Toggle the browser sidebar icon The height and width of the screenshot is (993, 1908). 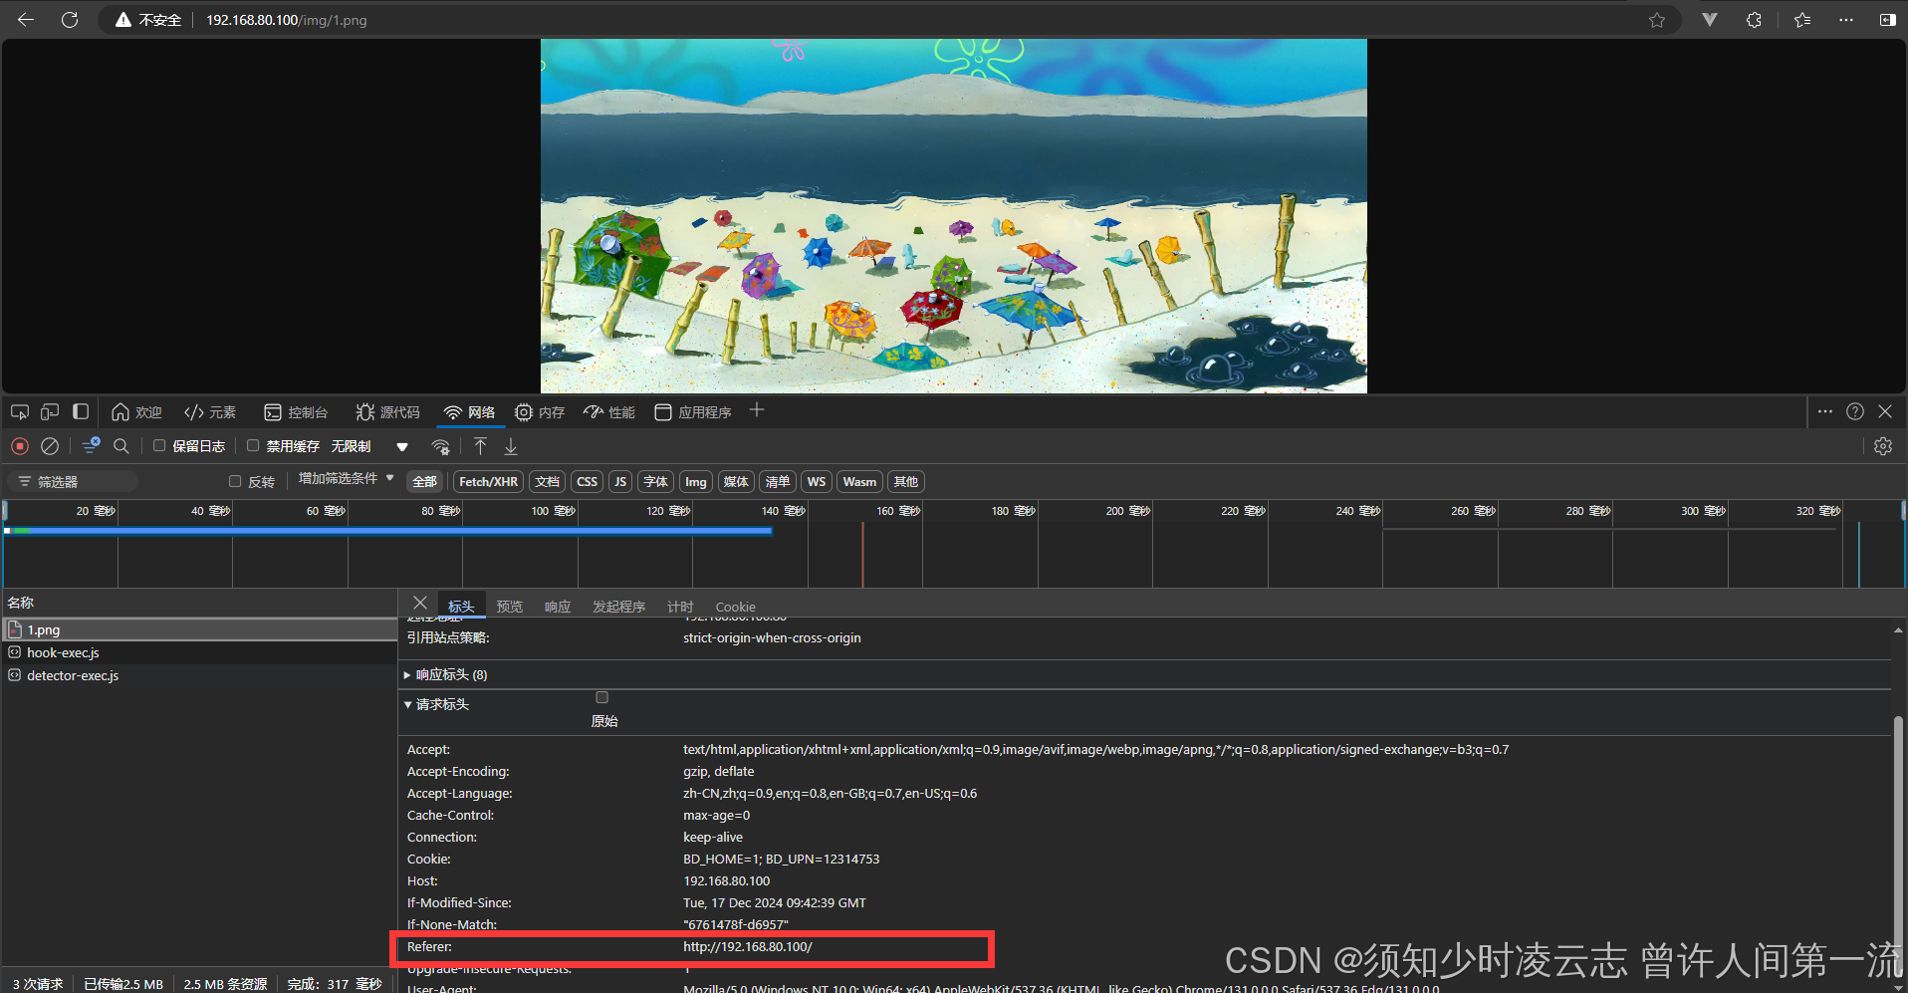coord(1887,20)
